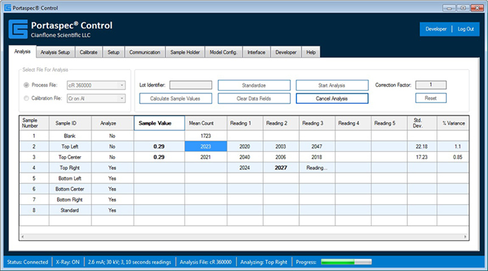Click the Analyze cell No for Blank
Viewport: 488px width, 271px height.
point(112,136)
